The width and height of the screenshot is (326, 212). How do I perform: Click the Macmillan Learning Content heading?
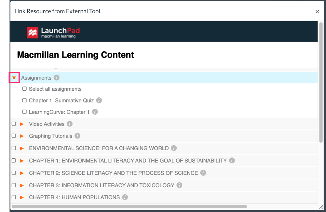click(x=75, y=55)
